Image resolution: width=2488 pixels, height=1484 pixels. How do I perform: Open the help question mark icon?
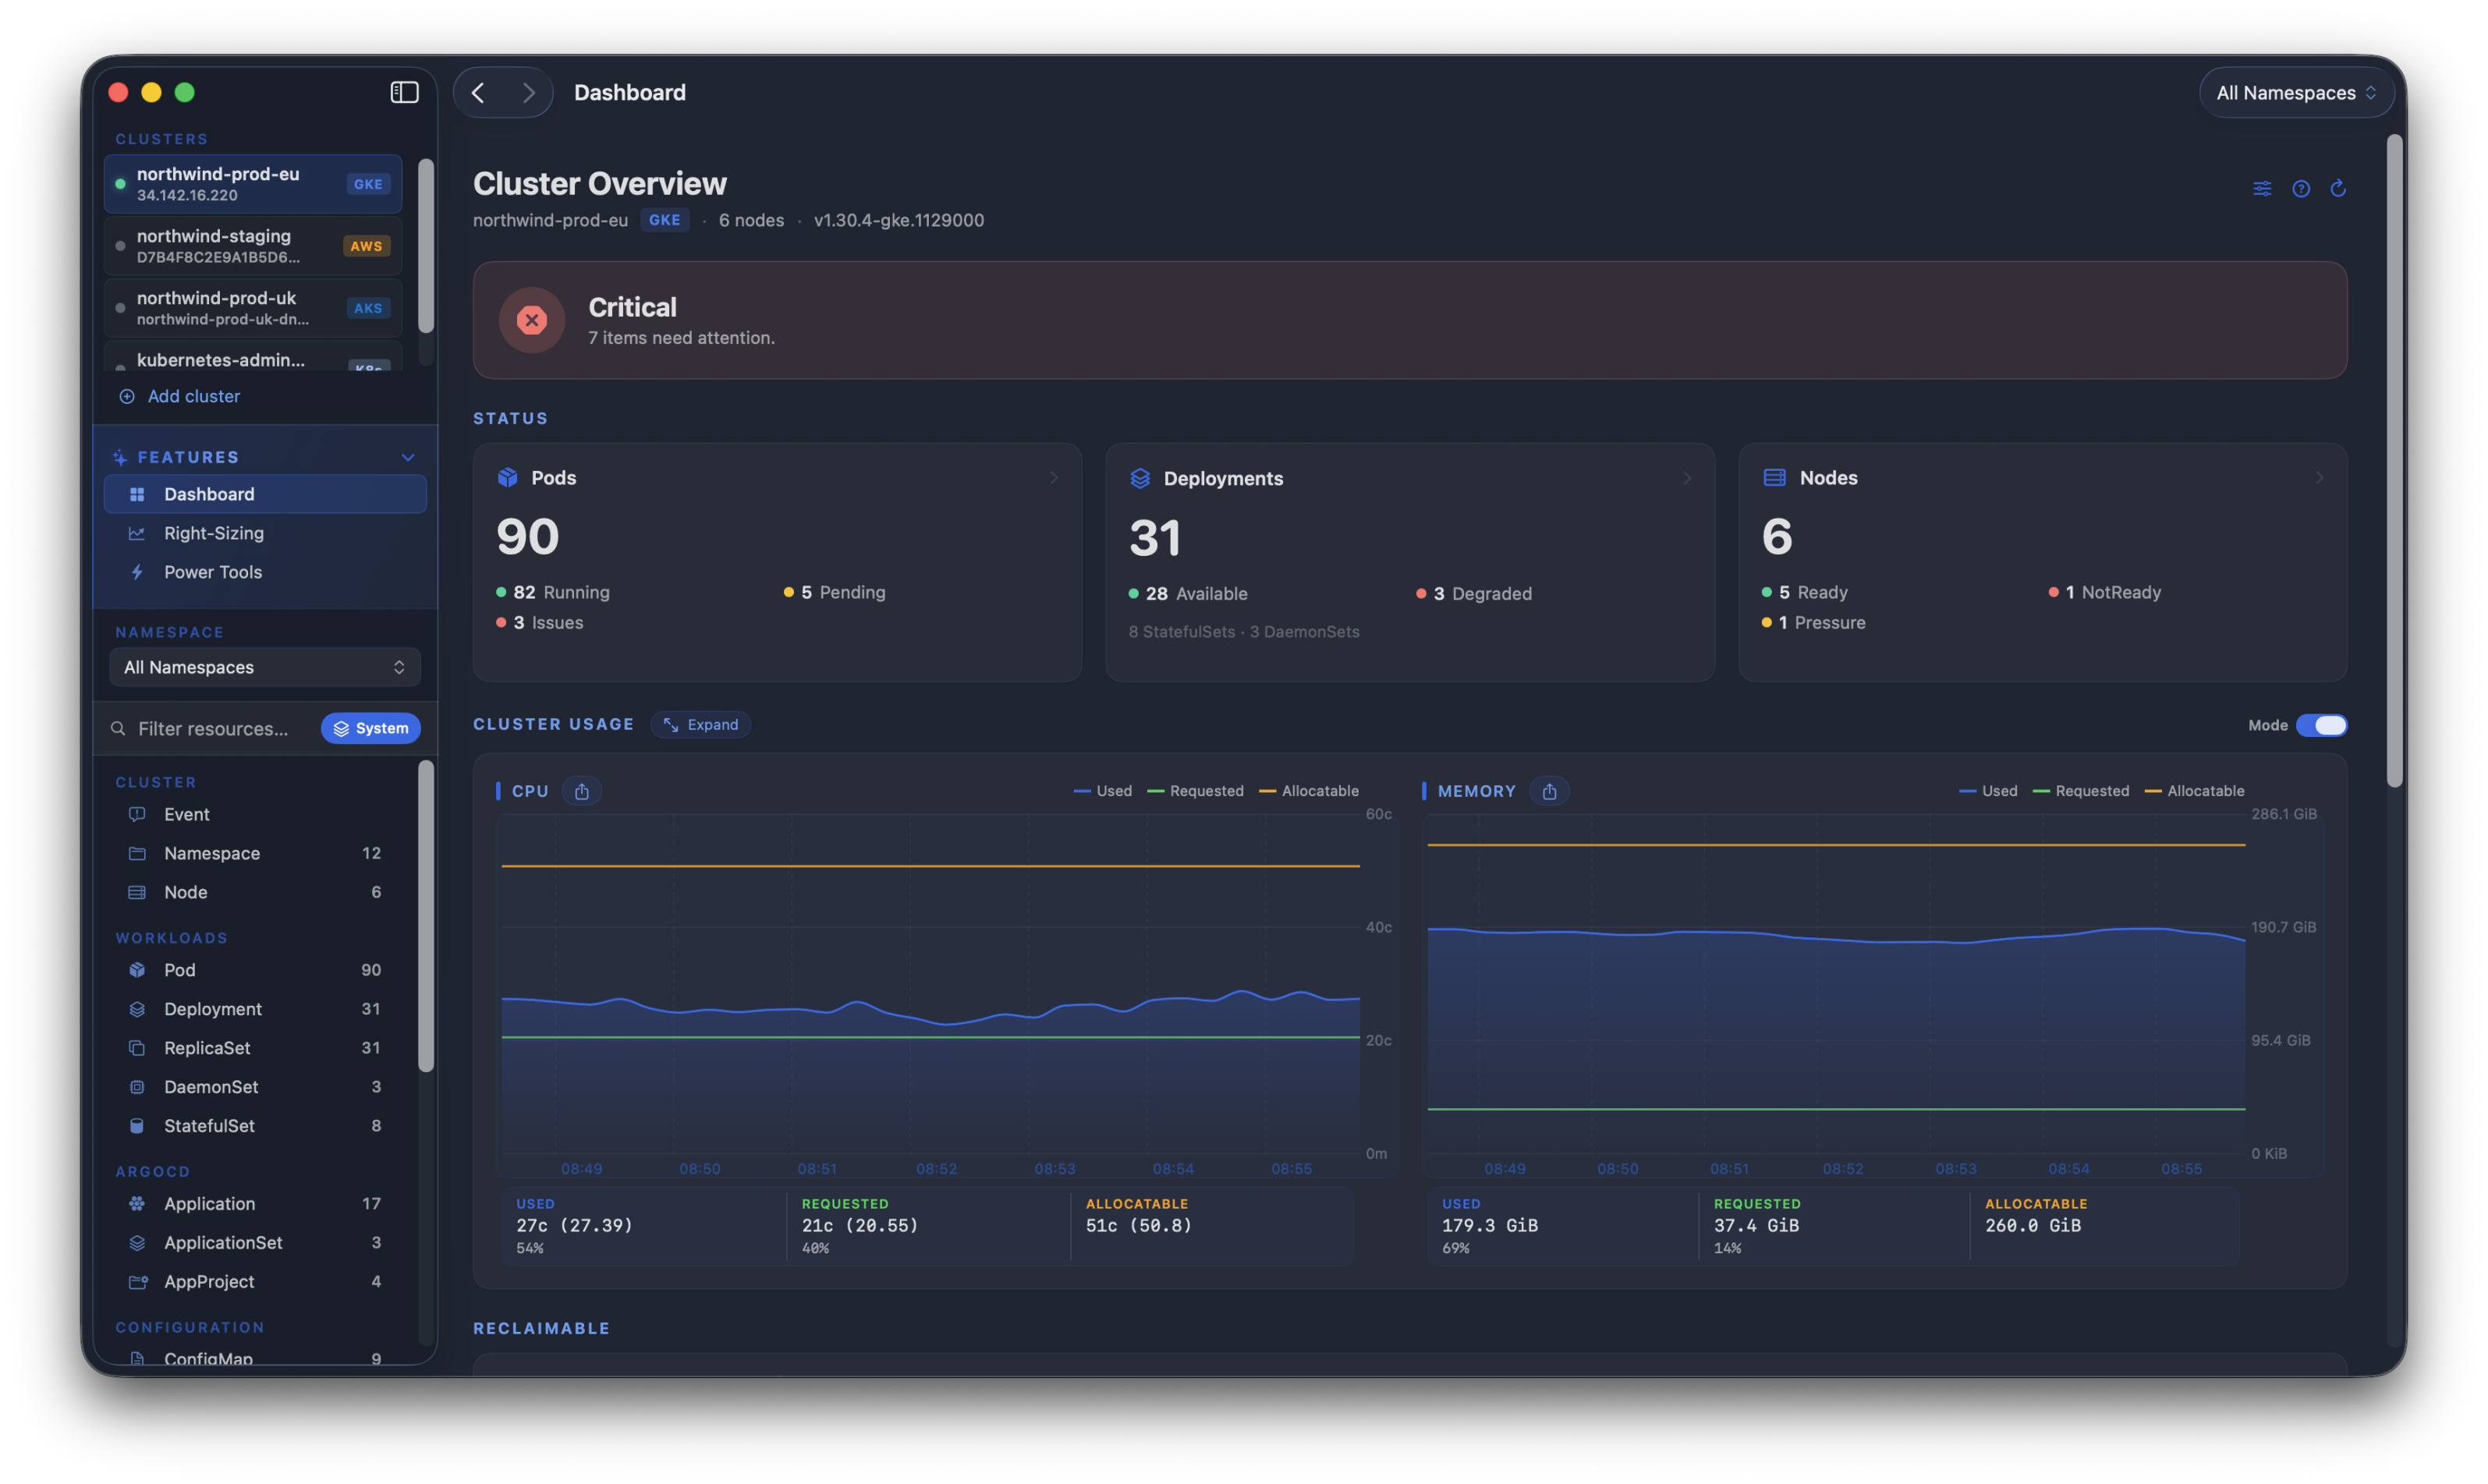2301,188
